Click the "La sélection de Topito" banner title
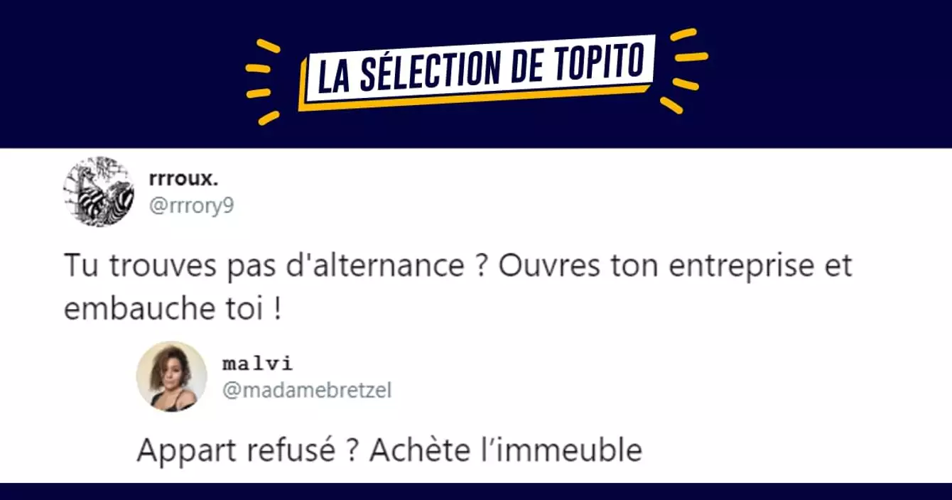952x500 pixels. pyautogui.click(x=476, y=71)
